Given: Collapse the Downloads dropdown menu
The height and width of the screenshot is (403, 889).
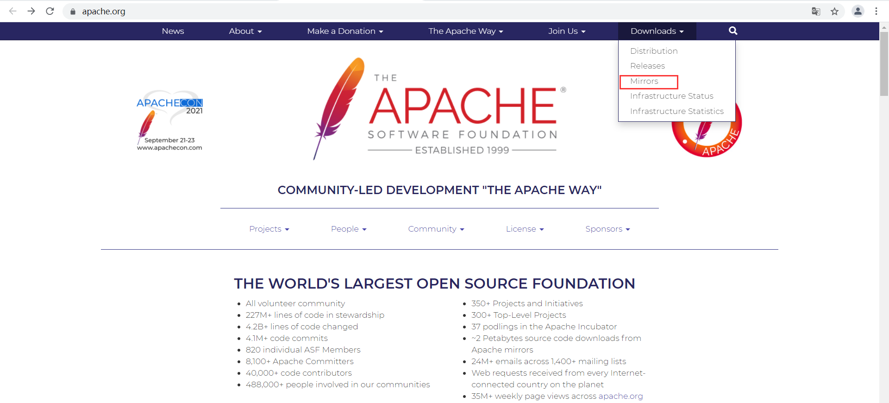Looking at the screenshot, I should pos(657,31).
